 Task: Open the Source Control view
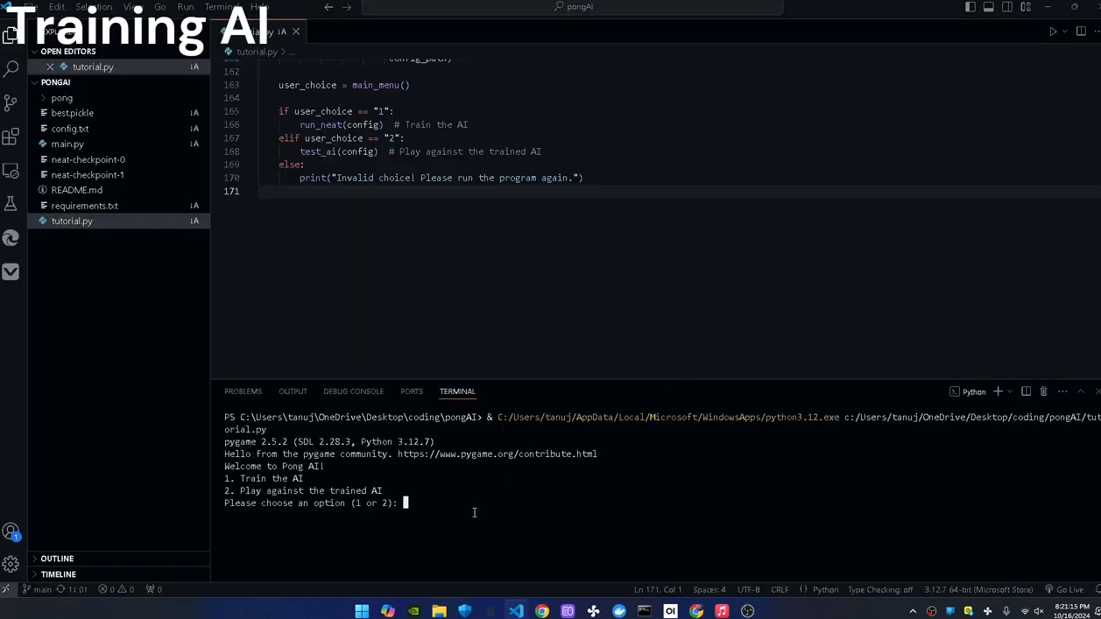click(11, 102)
